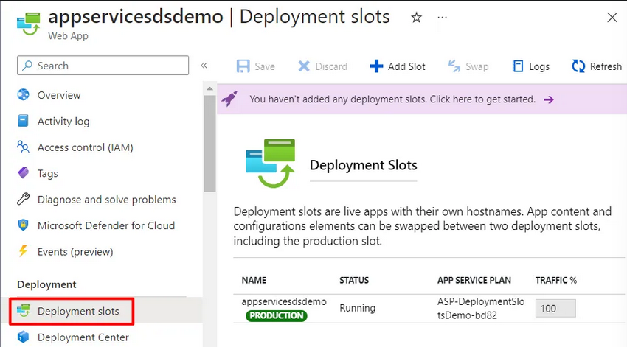Image resolution: width=627 pixels, height=347 pixels.
Task: Click the Access control people icon
Action: pos(23,147)
